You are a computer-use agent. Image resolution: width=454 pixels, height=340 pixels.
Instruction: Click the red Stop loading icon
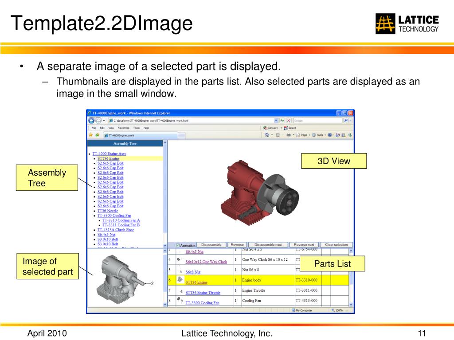click(289, 120)
